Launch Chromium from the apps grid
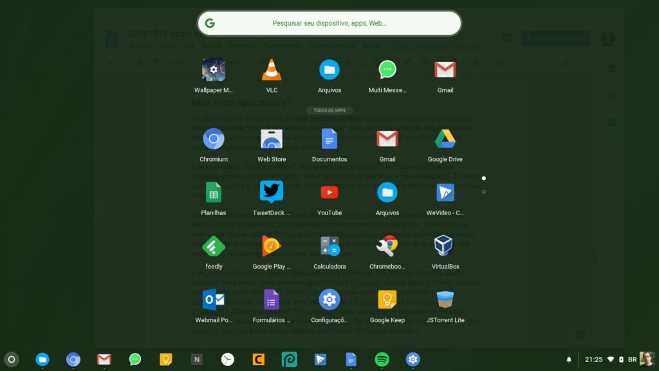Image resolution: width=659 pixels, height=371 pixels. coord(214,139)
